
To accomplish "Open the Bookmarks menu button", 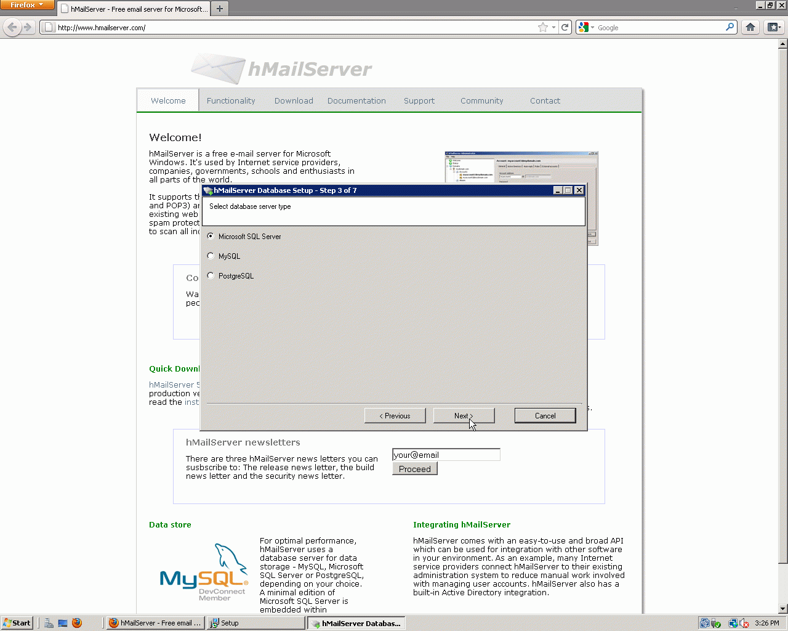I will (x=774, y=27).
